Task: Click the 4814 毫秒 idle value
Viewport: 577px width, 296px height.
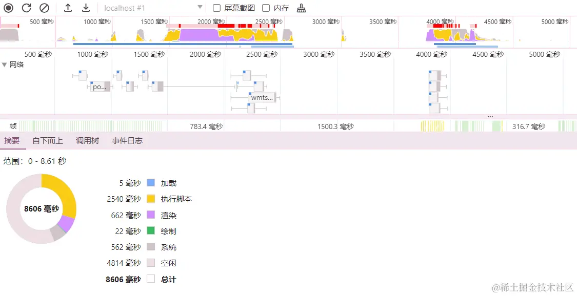Action: coord(124,263)
